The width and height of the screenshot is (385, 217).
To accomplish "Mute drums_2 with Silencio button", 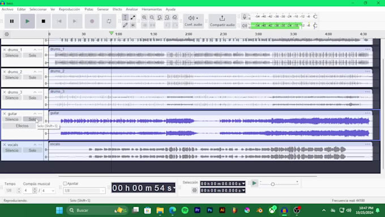I will tap(12, 78).
